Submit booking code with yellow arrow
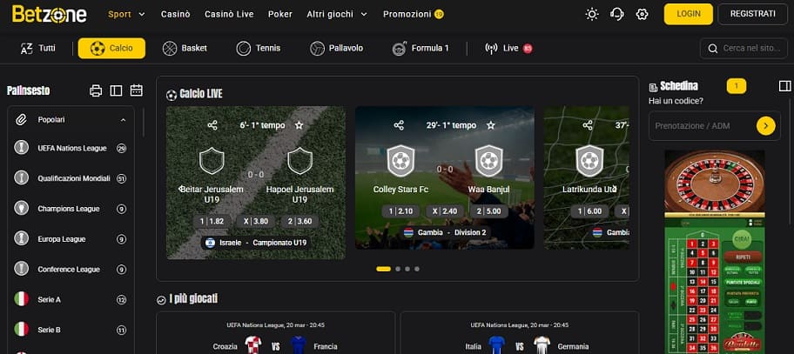 click(x=765, y=126)
